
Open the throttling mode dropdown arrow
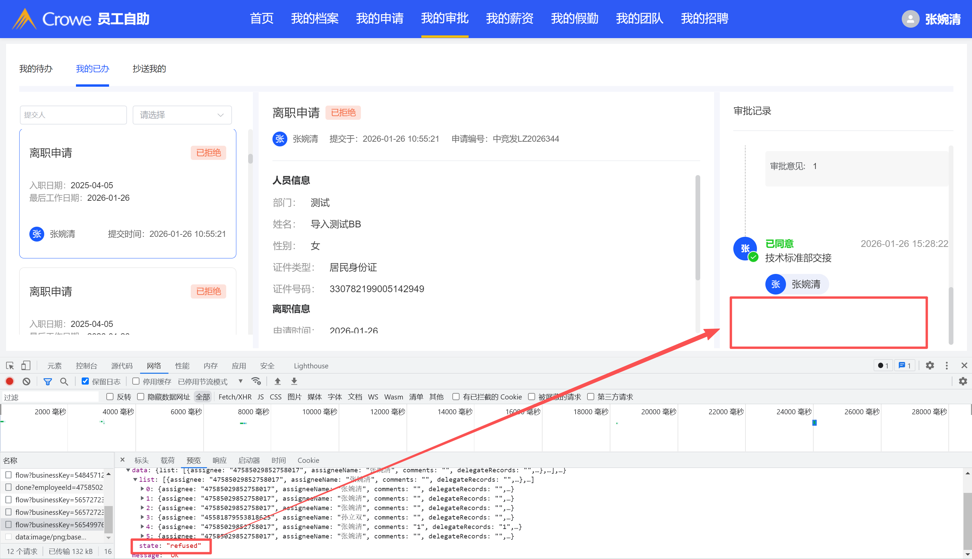(240, 381)
